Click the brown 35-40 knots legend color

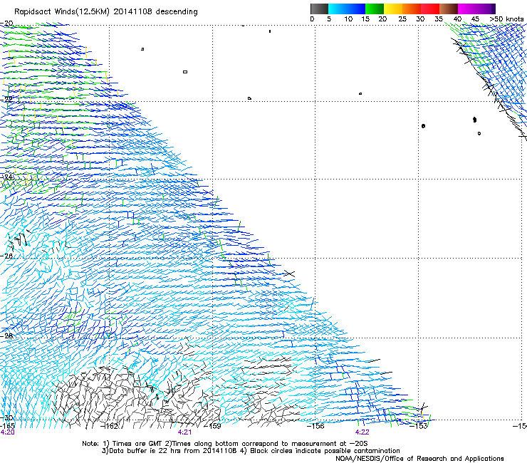[x=449, y=9]
